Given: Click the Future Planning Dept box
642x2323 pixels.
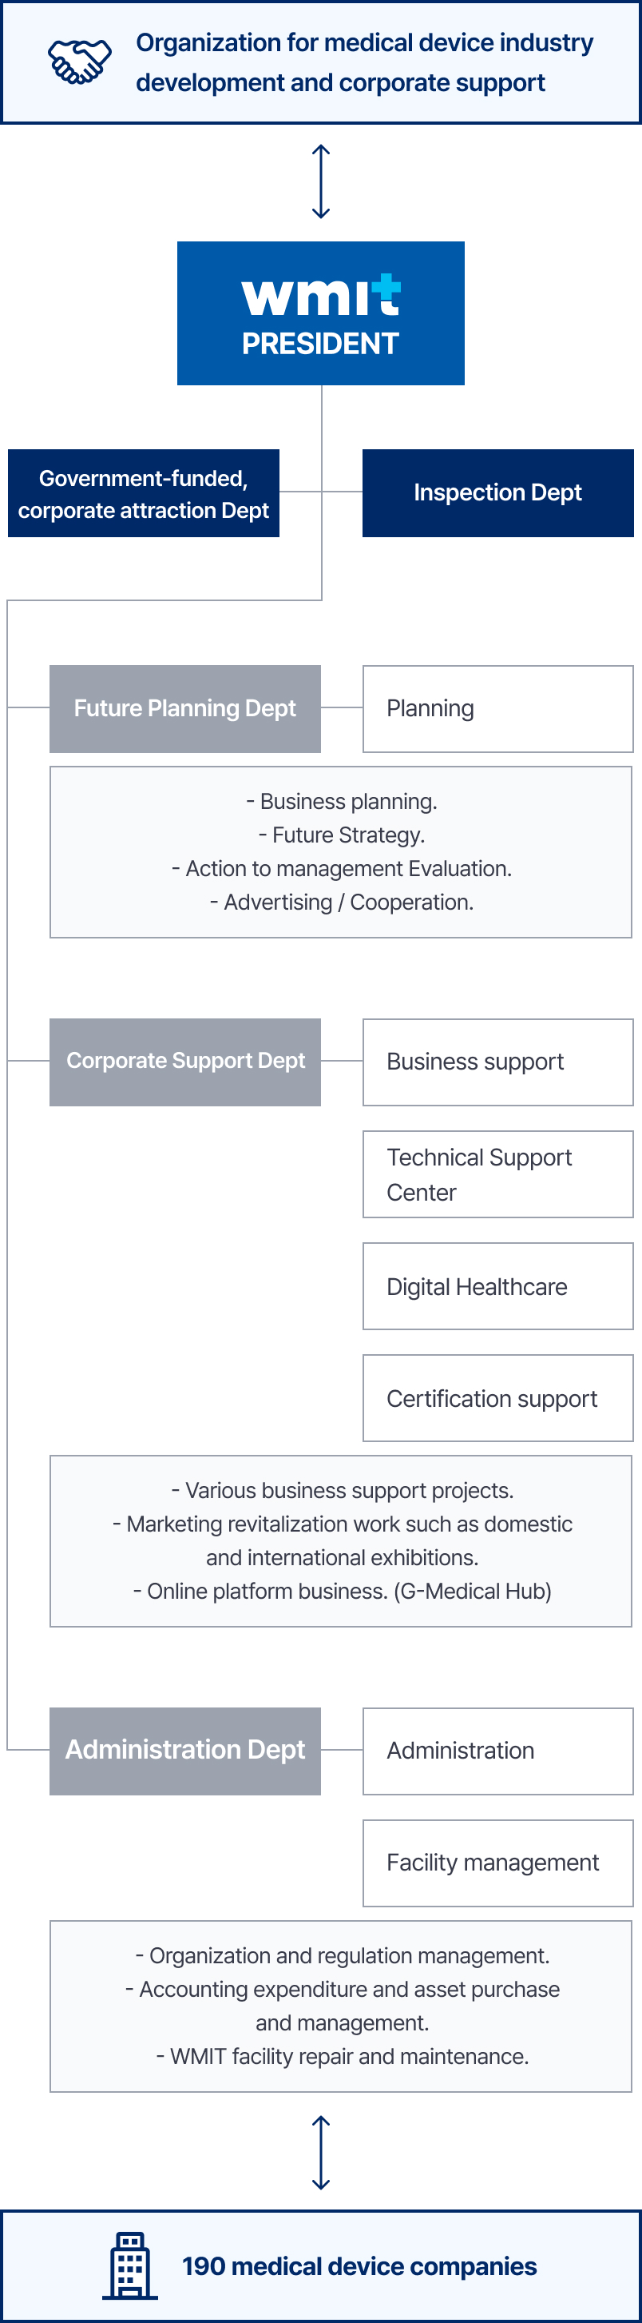Looking at the screenshot, I should tap(184, 709).
